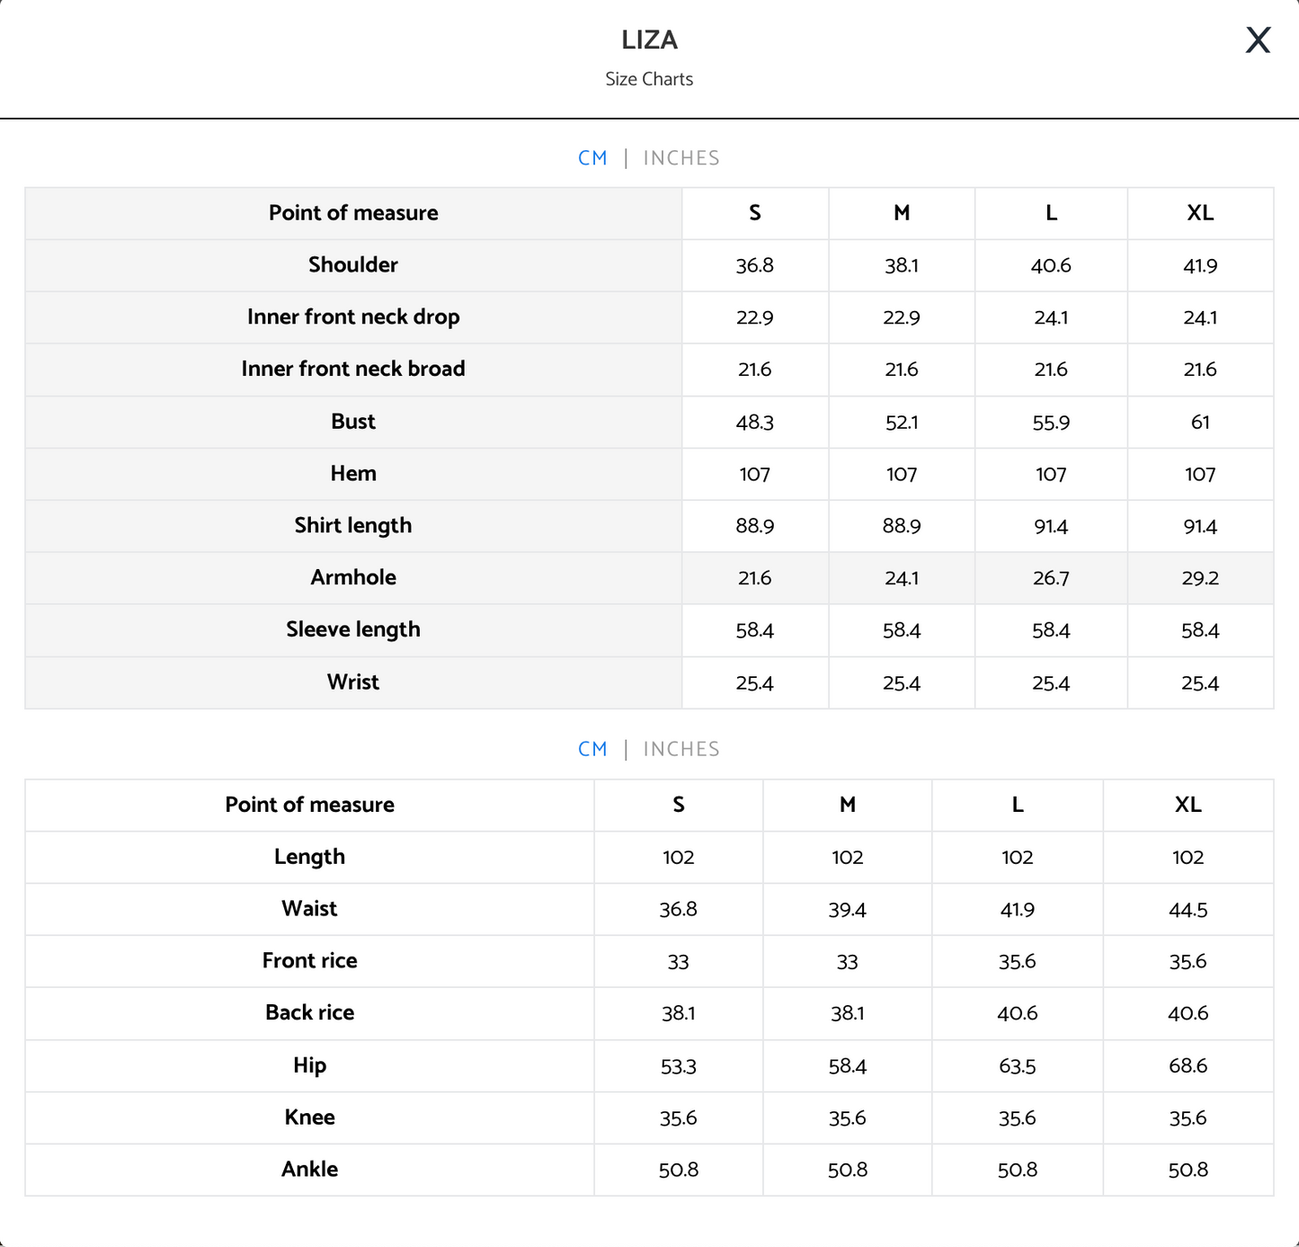Click the Wrist value for size S
1299x1247 pixels.
pyautogui.click(x=754, y=683)
